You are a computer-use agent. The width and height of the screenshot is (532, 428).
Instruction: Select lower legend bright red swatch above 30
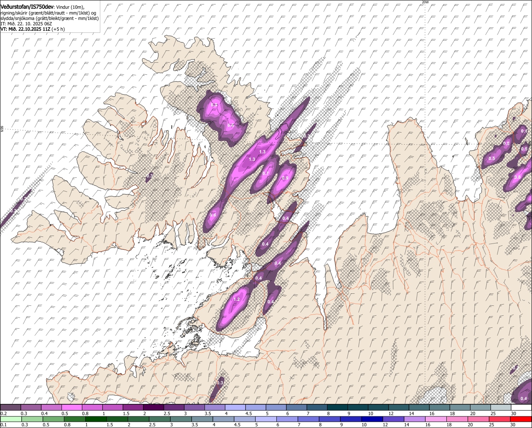pos(522,419)
